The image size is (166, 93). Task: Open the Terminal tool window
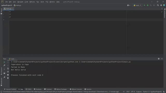(x=48, y=89)
